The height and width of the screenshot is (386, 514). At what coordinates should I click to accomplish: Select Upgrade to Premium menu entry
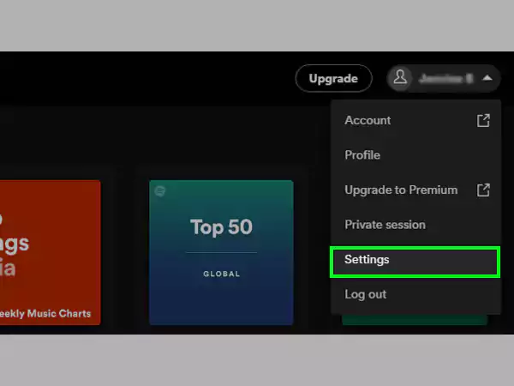415,190
